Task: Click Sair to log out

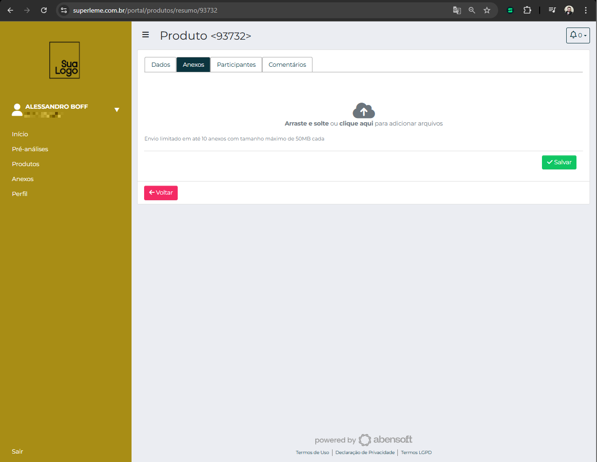Action: [x=17, y=452]
